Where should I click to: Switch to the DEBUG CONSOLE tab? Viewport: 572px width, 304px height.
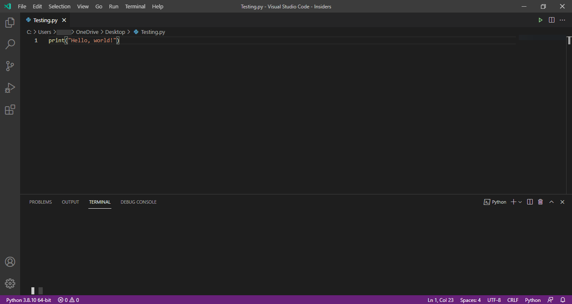click(138, 202)
